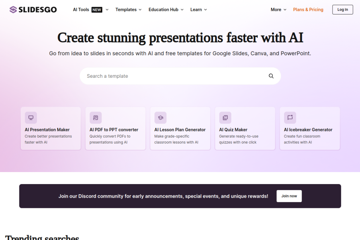Screen dimensions: 360x240
Task: Open AI Icebreaker Generator title
Action: pos(308,130)
